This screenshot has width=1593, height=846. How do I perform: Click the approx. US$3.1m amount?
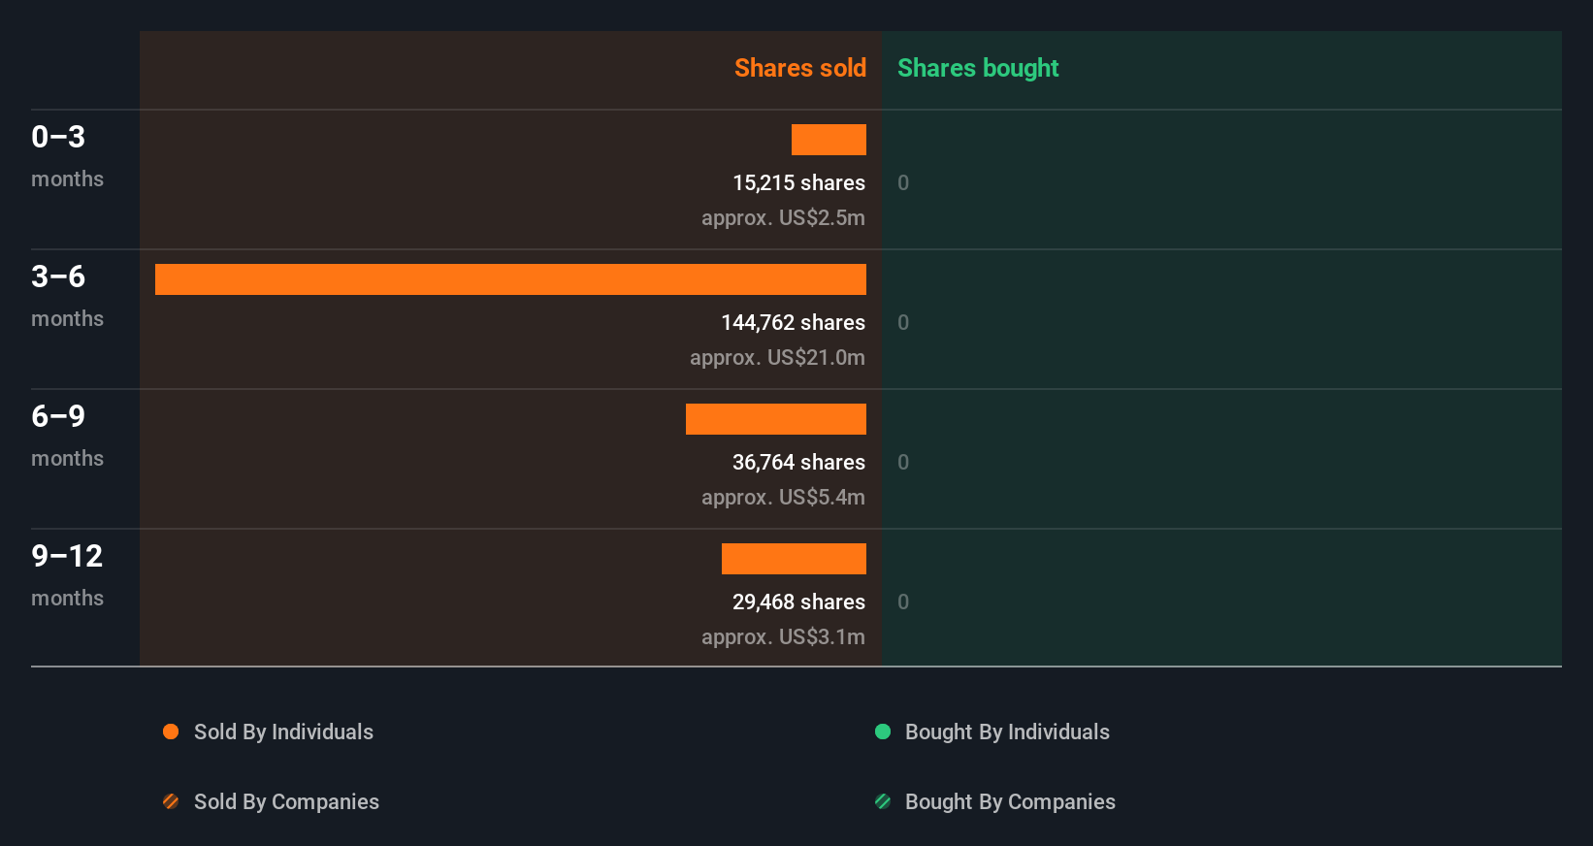pyautogui.click(x=783, y=636)
